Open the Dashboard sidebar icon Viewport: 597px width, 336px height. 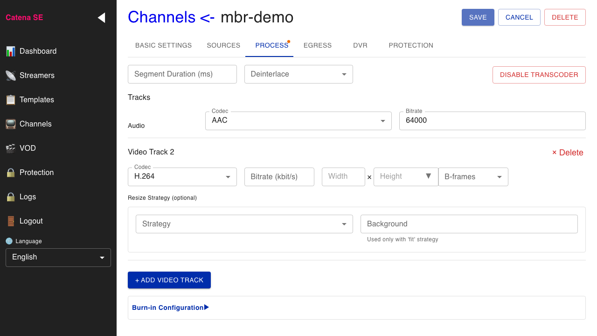(10, 51)
